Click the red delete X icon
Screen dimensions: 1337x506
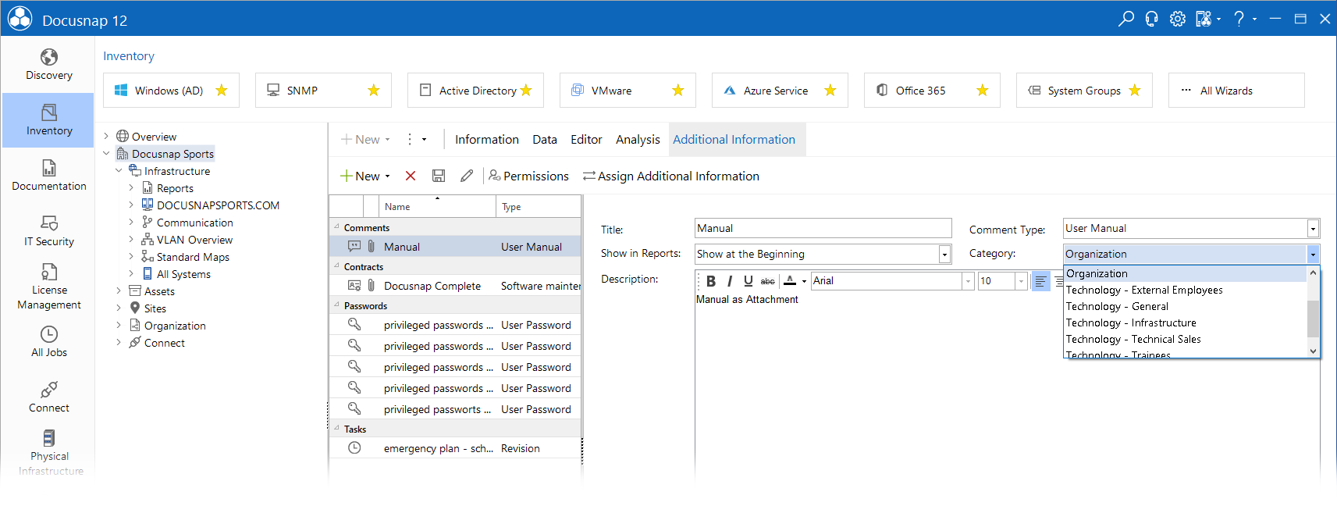click(411, 176)
